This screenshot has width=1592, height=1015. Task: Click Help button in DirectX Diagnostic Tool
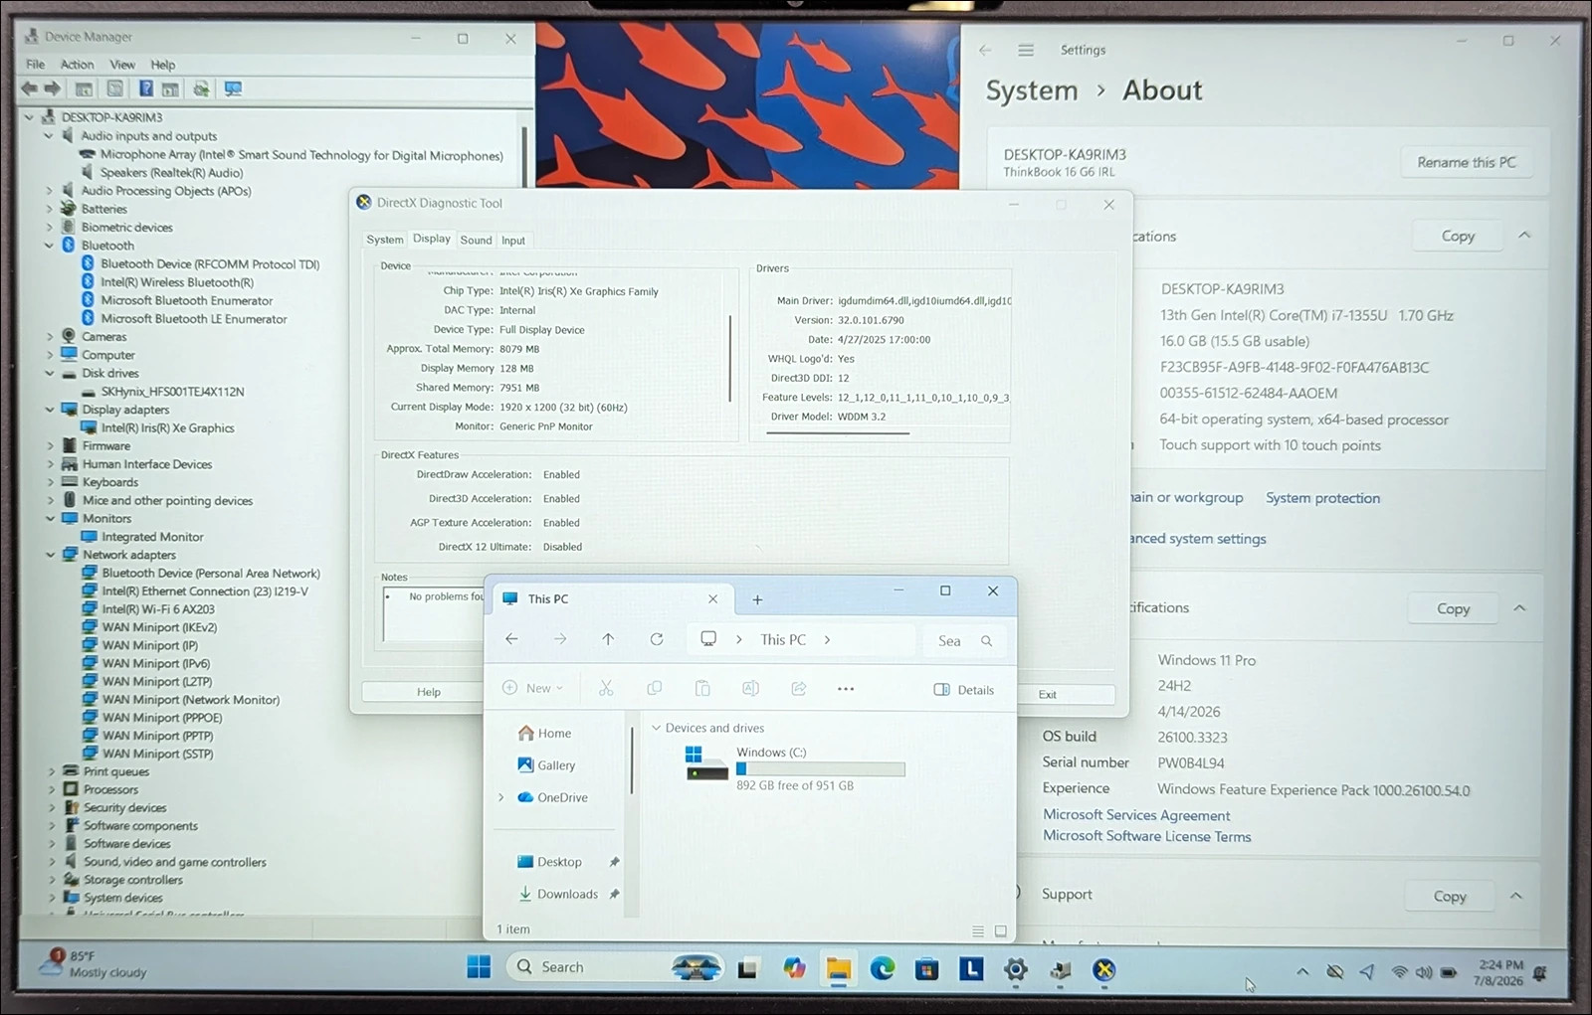point(428,692)
